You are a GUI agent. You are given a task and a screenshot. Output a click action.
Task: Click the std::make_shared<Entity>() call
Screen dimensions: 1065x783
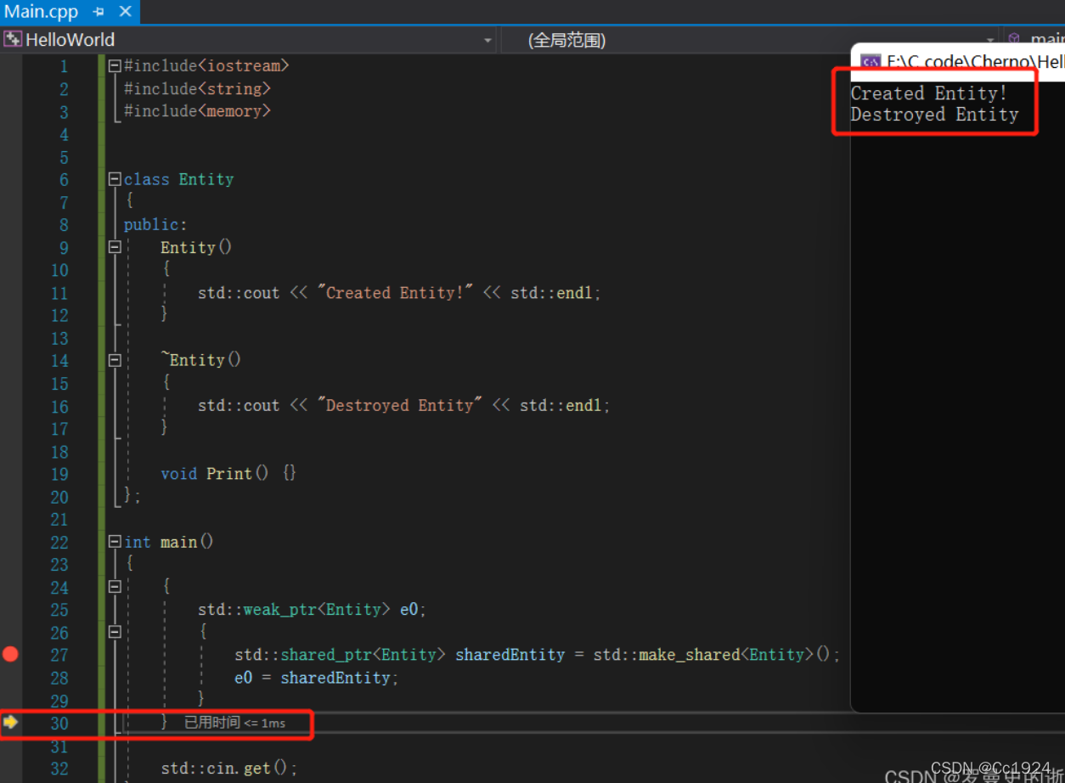713,655
